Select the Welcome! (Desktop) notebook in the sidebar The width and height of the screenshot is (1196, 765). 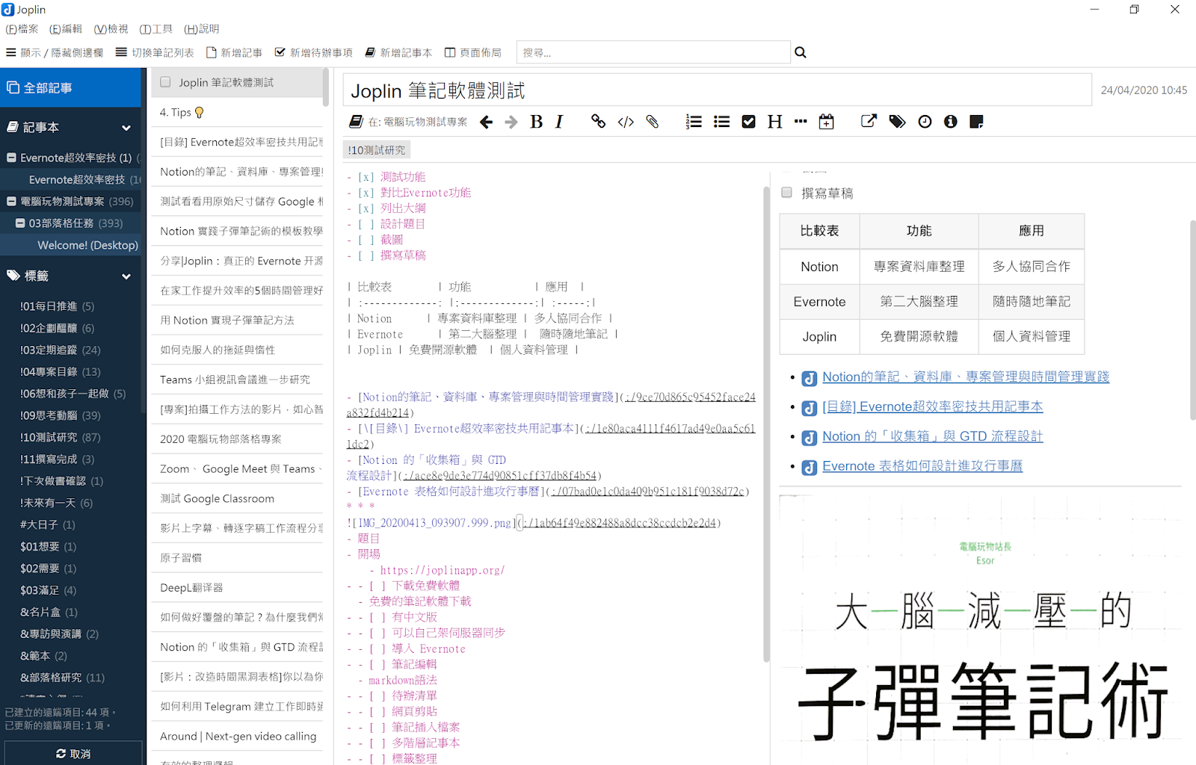(x=70, y=245)
